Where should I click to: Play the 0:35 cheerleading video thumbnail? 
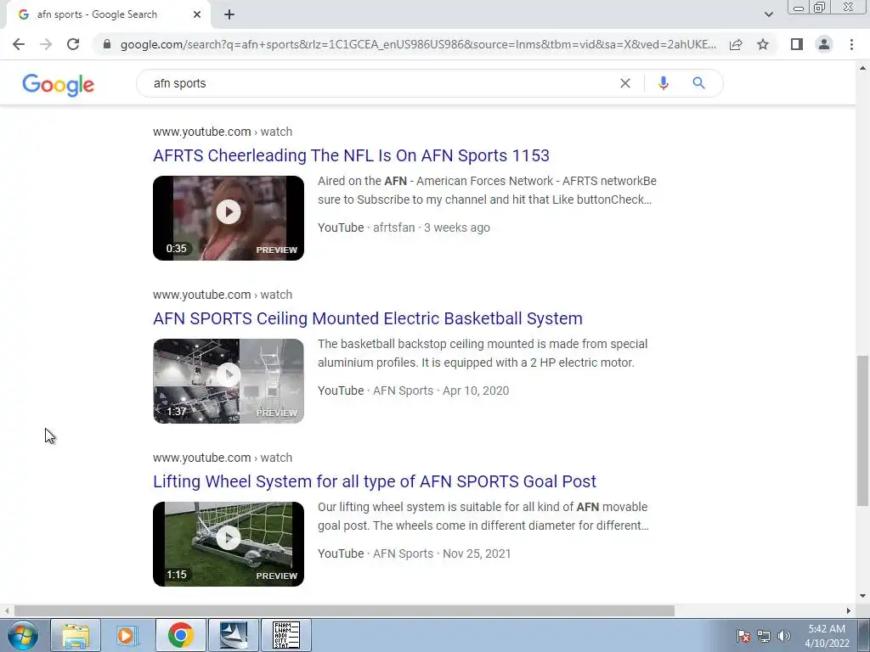pyautogui.click(x=229, y=218)
